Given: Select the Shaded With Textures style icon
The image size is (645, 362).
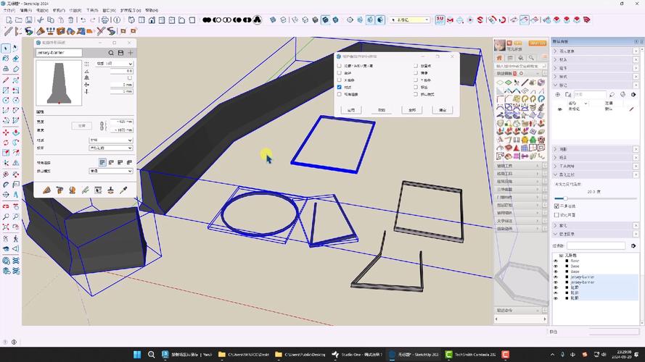Looking at the screenshot, I should tap(325, 20).
